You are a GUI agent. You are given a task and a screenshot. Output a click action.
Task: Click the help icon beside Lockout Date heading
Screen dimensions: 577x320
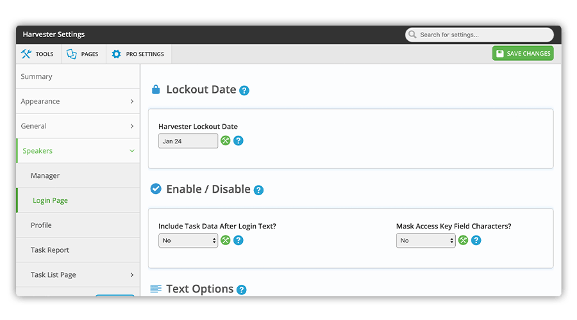[x=244, y=90]
